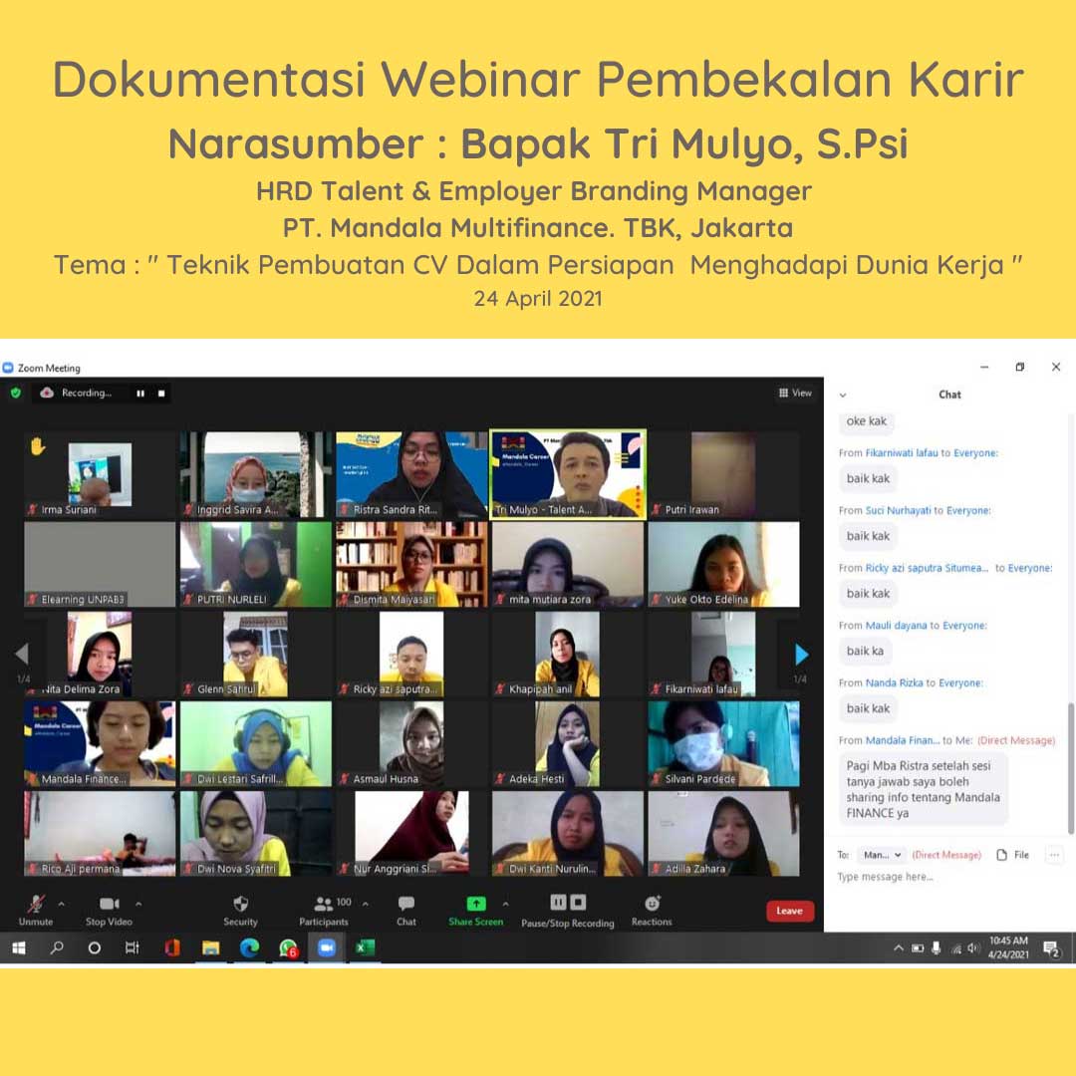
Task: Open Windows taskbar search
Action: pos(57,948)
